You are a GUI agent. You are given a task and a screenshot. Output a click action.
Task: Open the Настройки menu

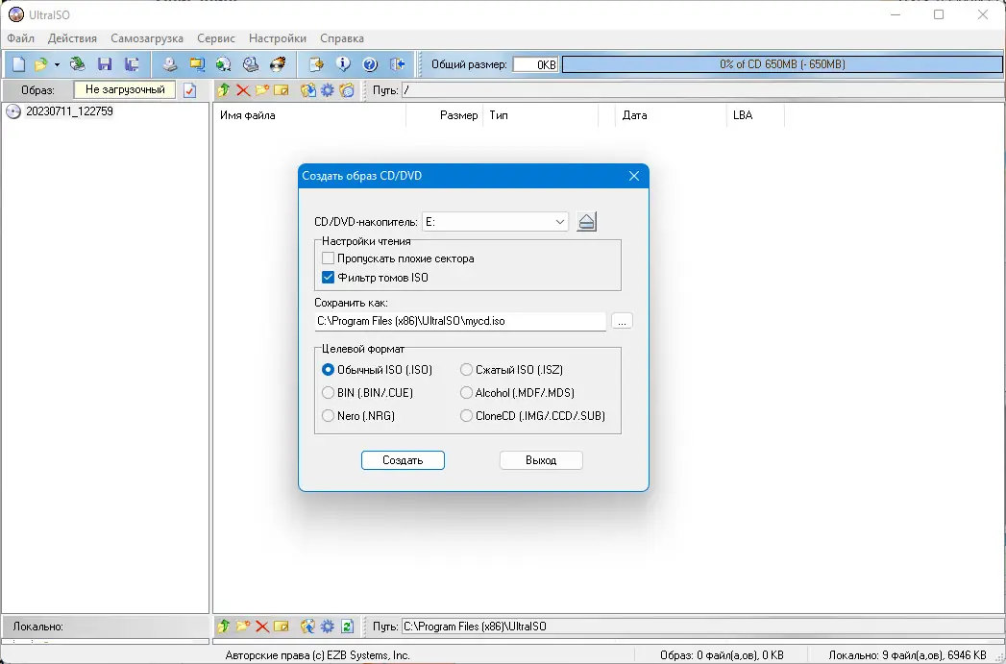(278, 38)
